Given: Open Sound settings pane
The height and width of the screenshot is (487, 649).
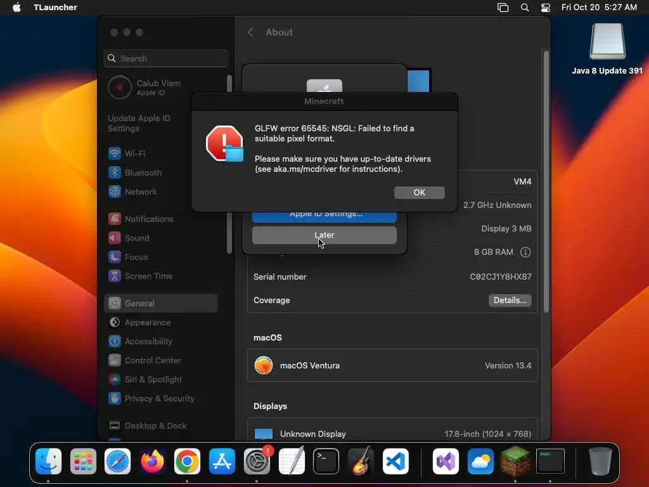Looking at the screenshot, I should [x=162, y=238].
